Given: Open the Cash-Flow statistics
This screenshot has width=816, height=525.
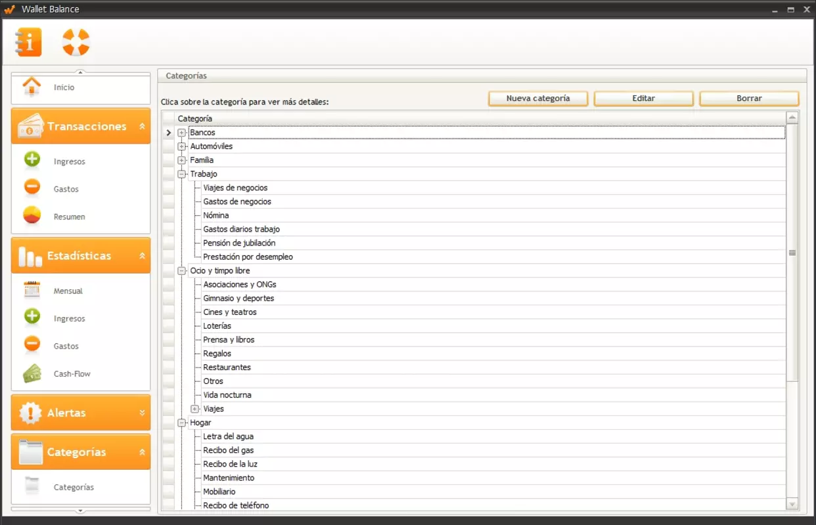Looking at the screenshot, I should [72, 373].
